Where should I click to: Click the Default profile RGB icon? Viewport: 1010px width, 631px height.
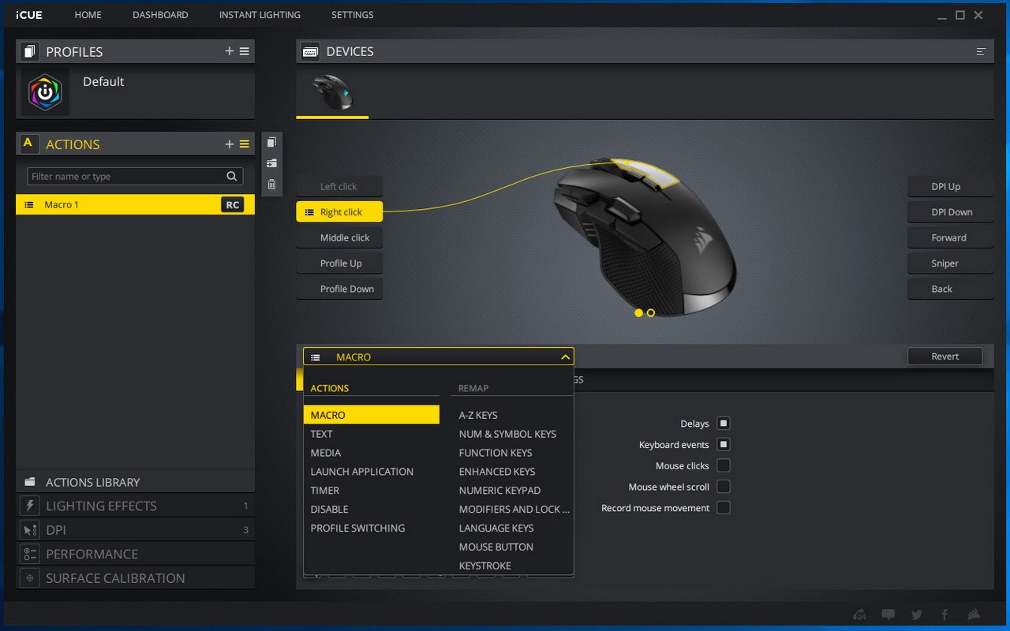coord(46,92)
